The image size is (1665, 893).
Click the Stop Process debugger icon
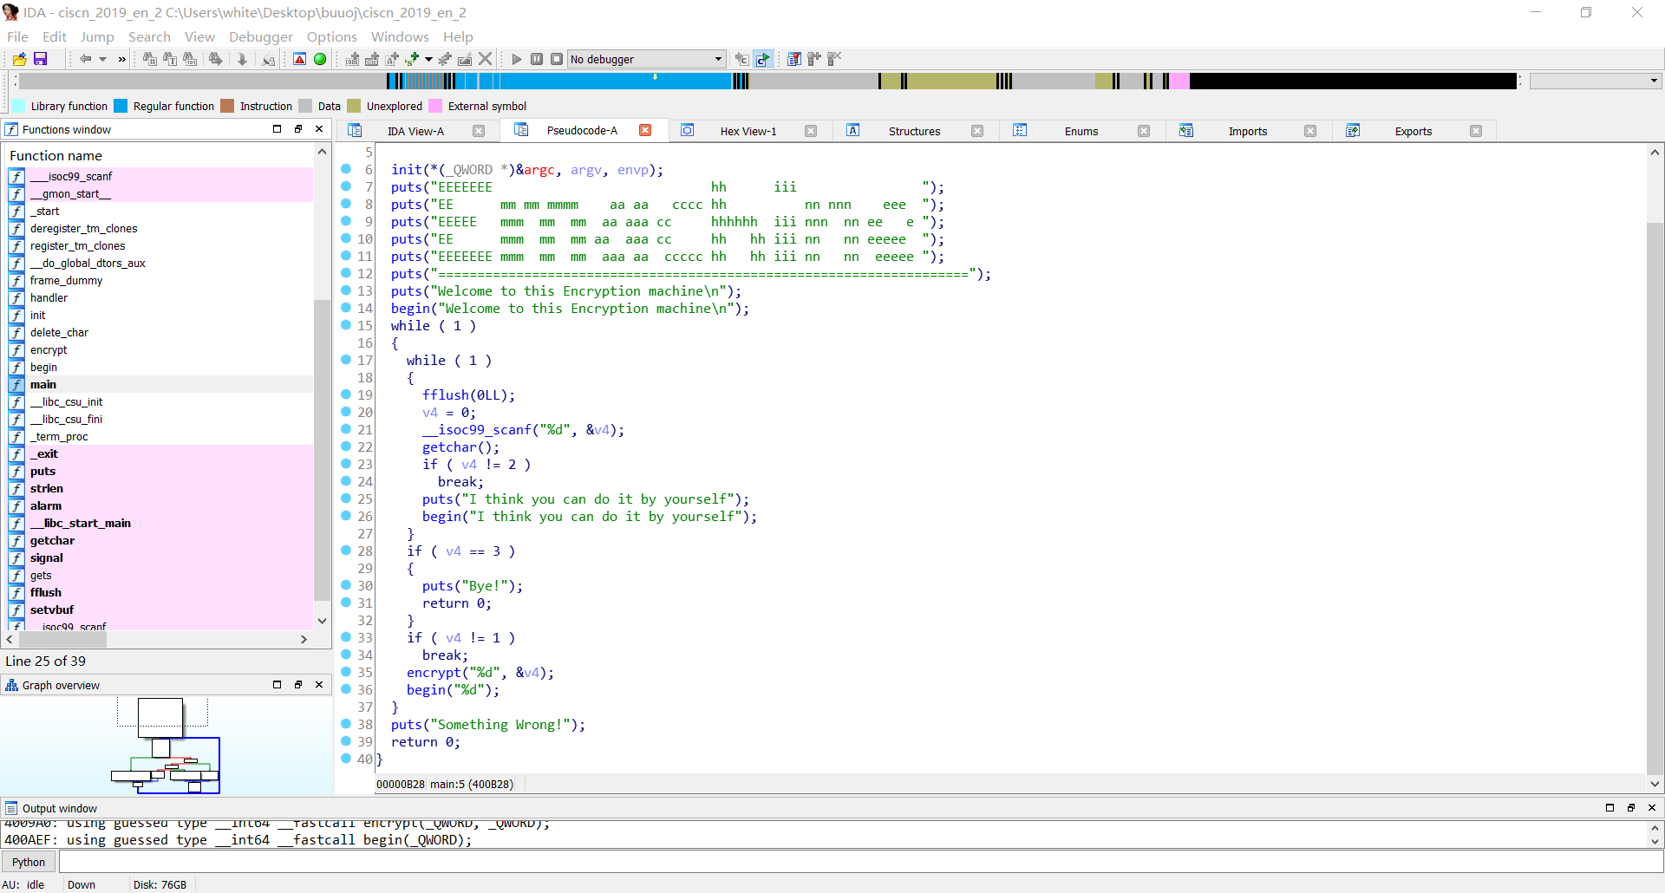pyautogui.click(x=556, y=59)
